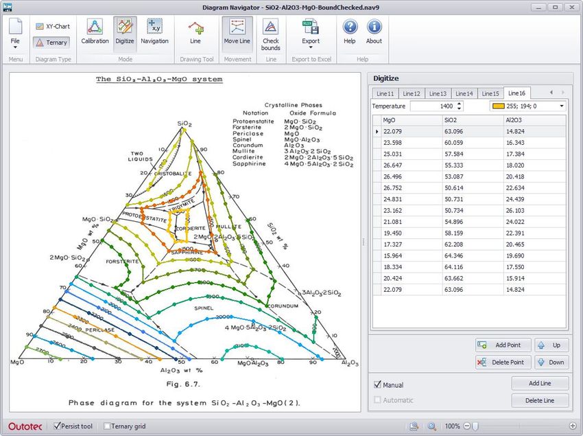Click the Al2O3 column header
This screenshot has height=436, width=583.
535,120
